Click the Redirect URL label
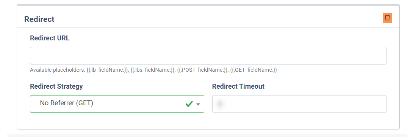 [x=50, y=38]
